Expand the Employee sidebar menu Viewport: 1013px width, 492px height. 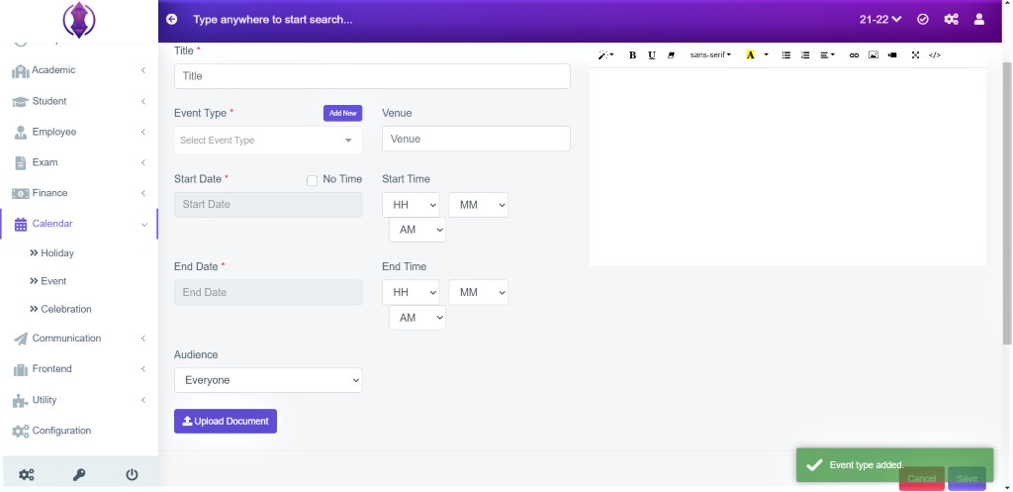point(79,132)
